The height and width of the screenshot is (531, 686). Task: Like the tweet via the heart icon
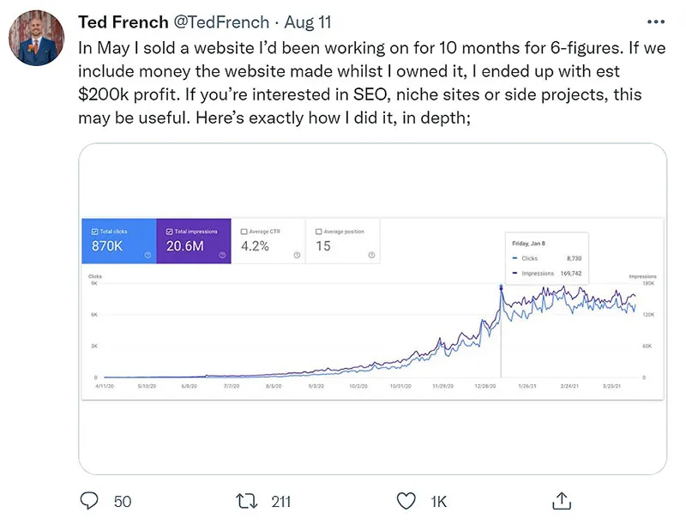tap(406, 501)
